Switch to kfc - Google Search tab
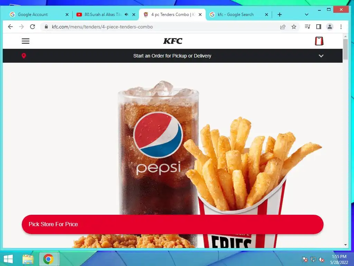Image resolution: width=354 pixels, height=266 pixels. coord(236,15)
